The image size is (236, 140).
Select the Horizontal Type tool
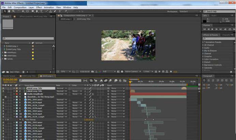coord(42,11)
